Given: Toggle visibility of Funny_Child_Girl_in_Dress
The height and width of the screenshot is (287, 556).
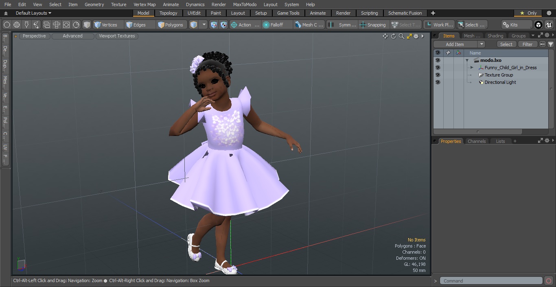Looking at the screenshot, I should 438,68.
